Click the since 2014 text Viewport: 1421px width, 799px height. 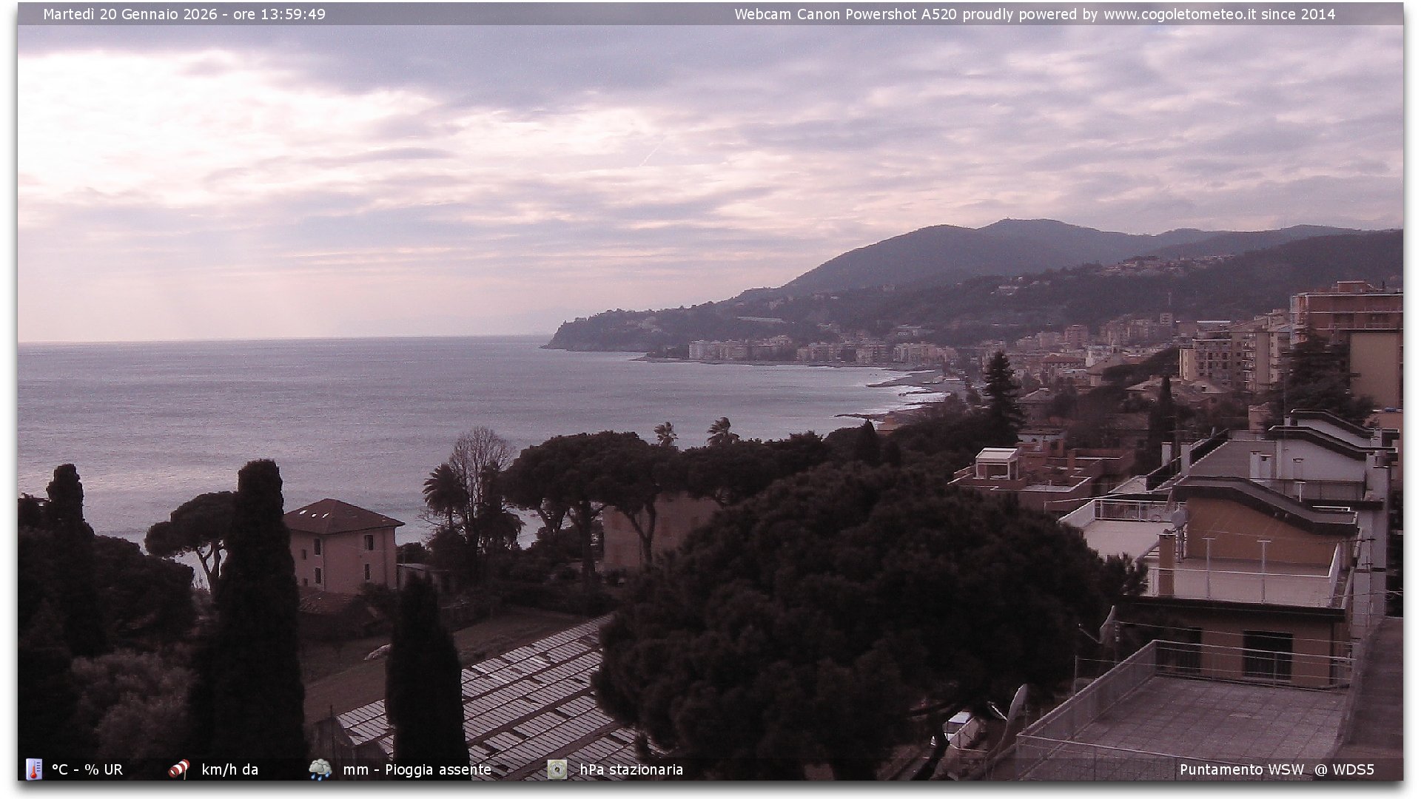[x=1298, y=14]
